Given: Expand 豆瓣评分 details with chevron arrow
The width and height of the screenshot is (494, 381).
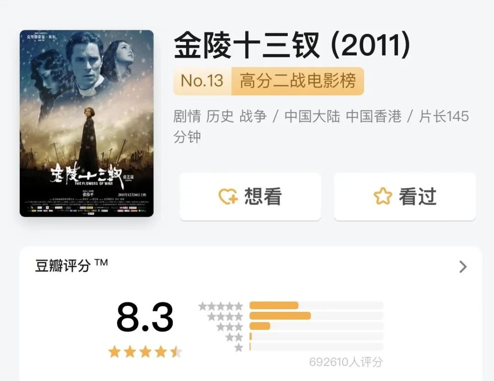Looking at the screenshot, I should tap(463, 267).
